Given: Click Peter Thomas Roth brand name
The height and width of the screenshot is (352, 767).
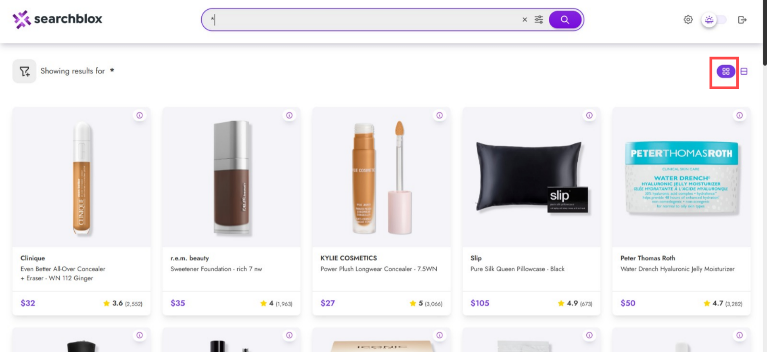Looking at the screenshot, I should point(648,258).
